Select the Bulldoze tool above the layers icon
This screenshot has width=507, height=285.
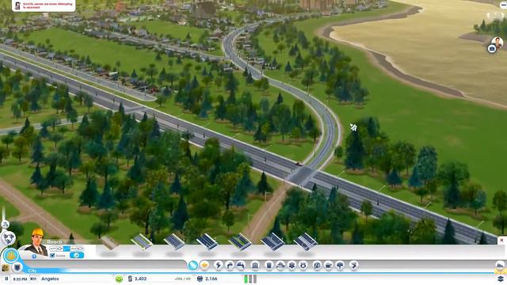click(500, 266)
